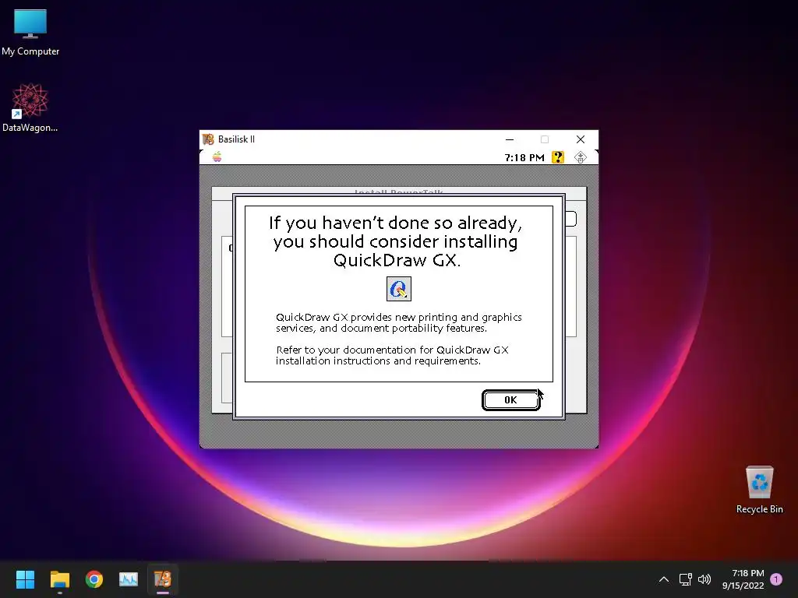798x598 pixels.
Task: Close the Basilisk II window
Action: 580,139
